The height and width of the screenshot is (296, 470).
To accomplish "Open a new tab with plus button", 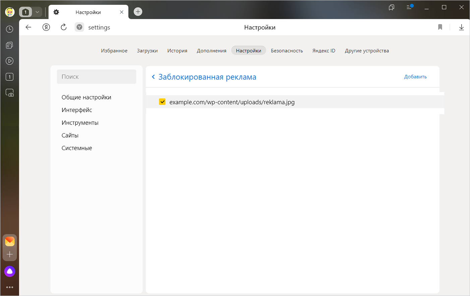I will [x=138, y=12].
